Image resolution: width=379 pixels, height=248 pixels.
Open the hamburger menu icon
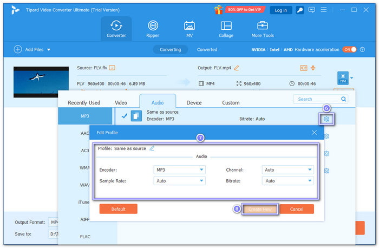coord(324,10)
